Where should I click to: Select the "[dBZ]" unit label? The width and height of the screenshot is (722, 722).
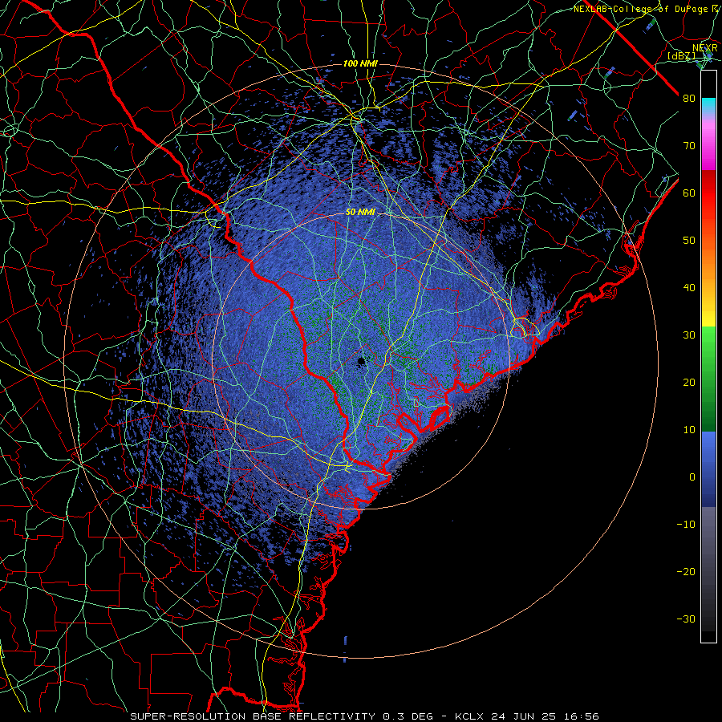pos(681,56)
